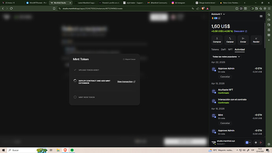Open the Acuñaste NFT activity entry

tap(237, 91)
